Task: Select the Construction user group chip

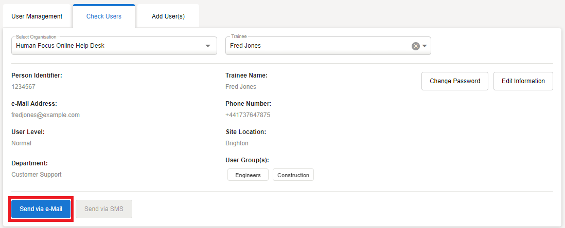Action: (293, 175)
